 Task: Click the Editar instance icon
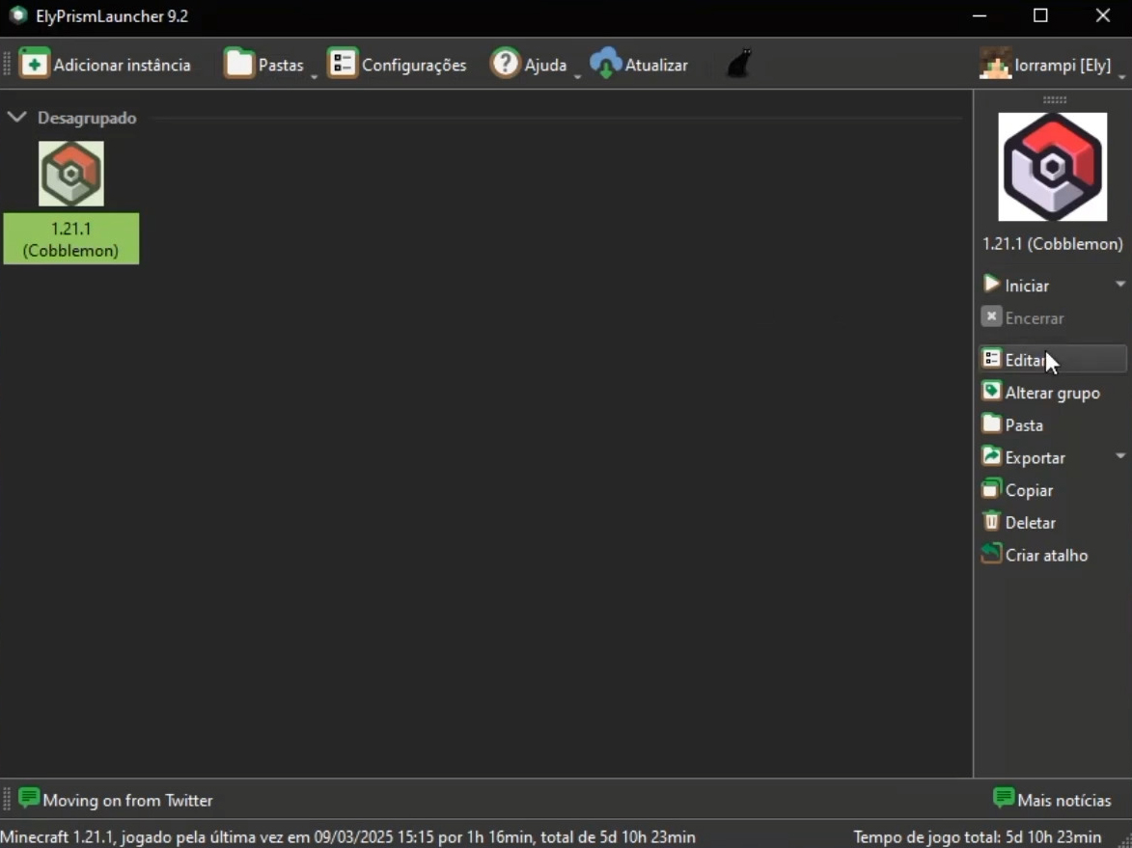[x=991, y=359]
